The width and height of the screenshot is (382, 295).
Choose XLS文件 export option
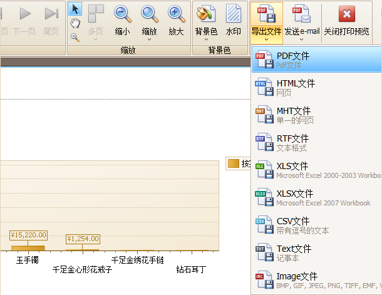tap(316, 170)
